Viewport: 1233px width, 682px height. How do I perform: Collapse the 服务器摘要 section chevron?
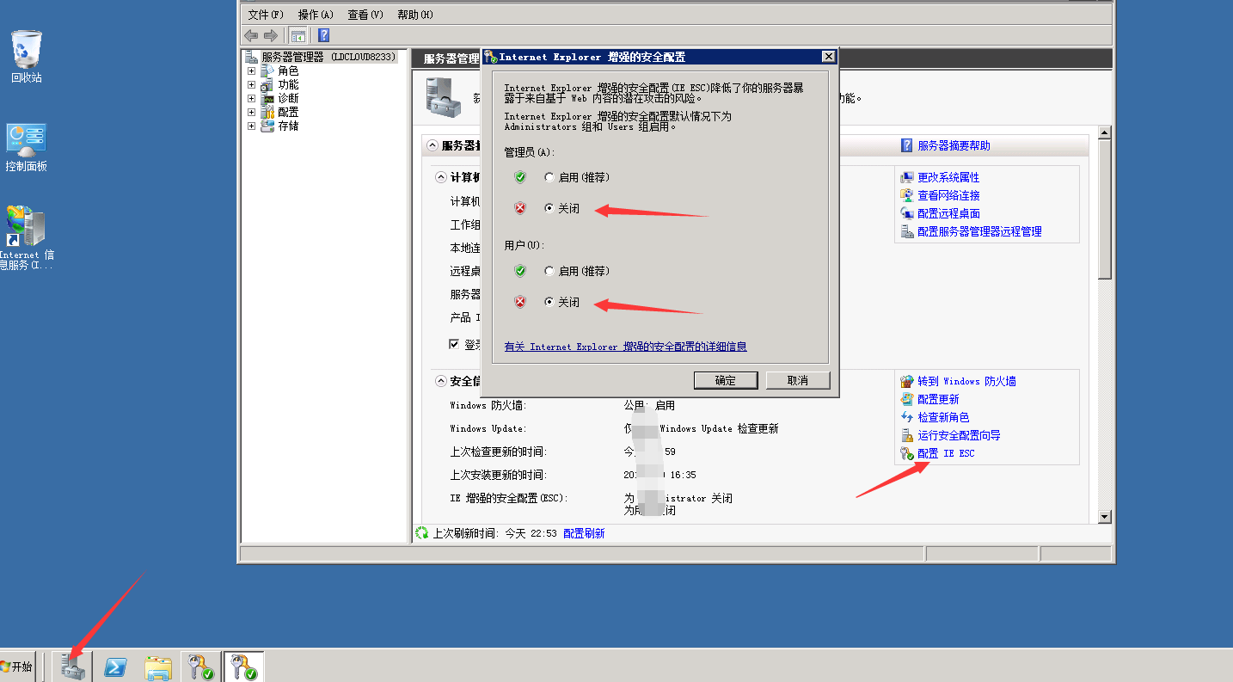[432, 145]
